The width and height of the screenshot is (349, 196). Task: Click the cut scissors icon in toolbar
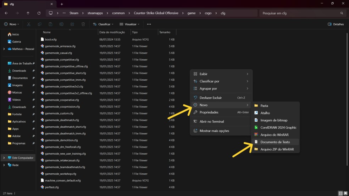[29, 24]
